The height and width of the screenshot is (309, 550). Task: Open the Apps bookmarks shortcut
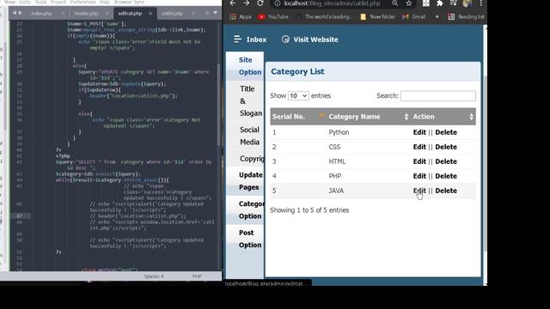(241, 16)
